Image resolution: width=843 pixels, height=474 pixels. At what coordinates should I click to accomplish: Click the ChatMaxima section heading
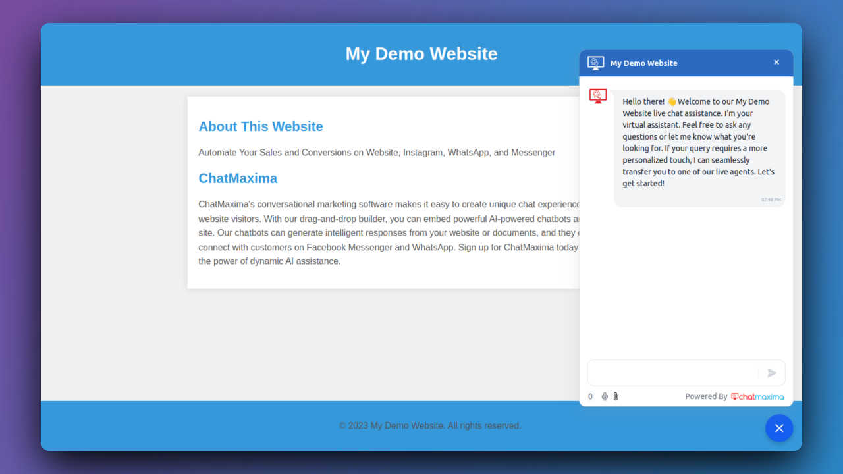pos(238,178)
